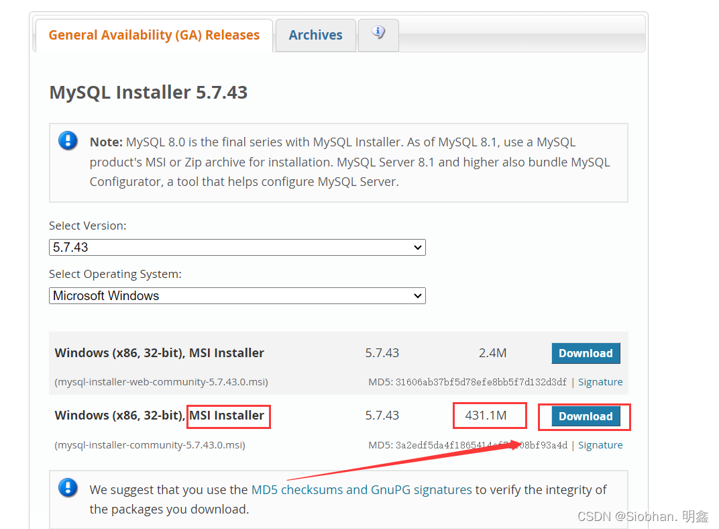Image resolution: width=719 pixels, height=529 pixels.
Task: Click the note icon beside MySQL 8.0 note
Action: [x=68, y=140]
